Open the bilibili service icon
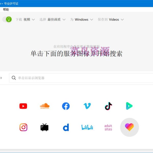 pos(87,127)
